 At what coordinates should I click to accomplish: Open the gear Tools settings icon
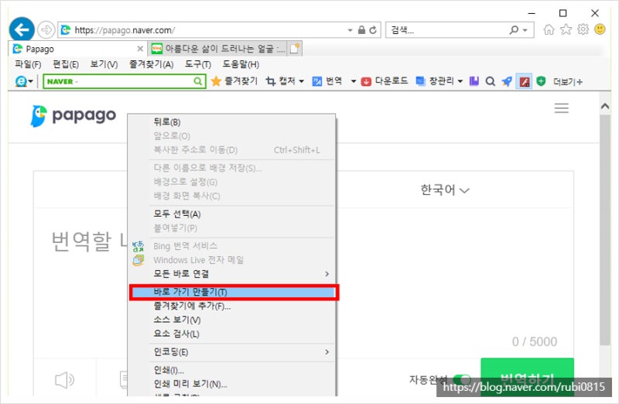pos(583,29)
